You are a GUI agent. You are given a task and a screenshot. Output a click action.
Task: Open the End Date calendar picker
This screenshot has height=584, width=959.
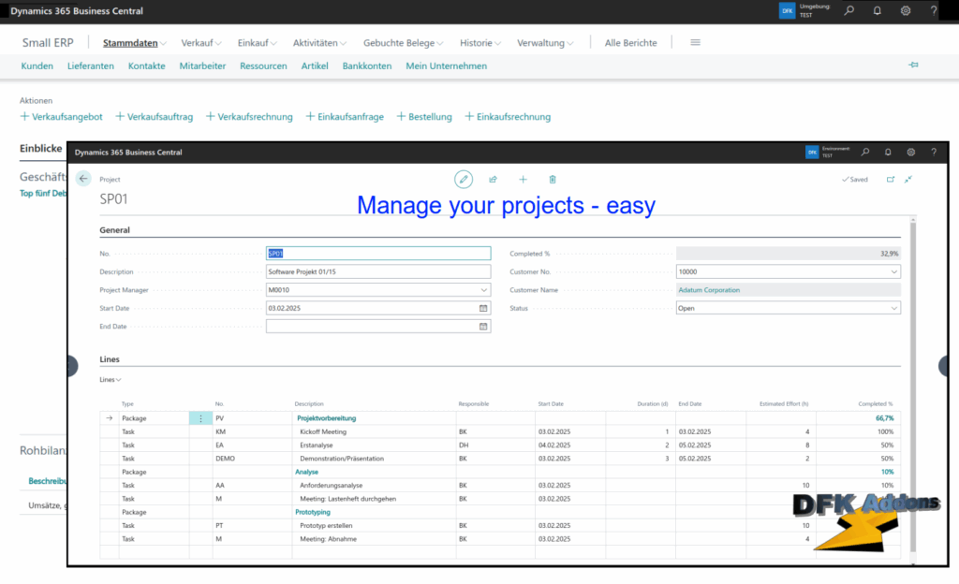(x=483, y=327)
